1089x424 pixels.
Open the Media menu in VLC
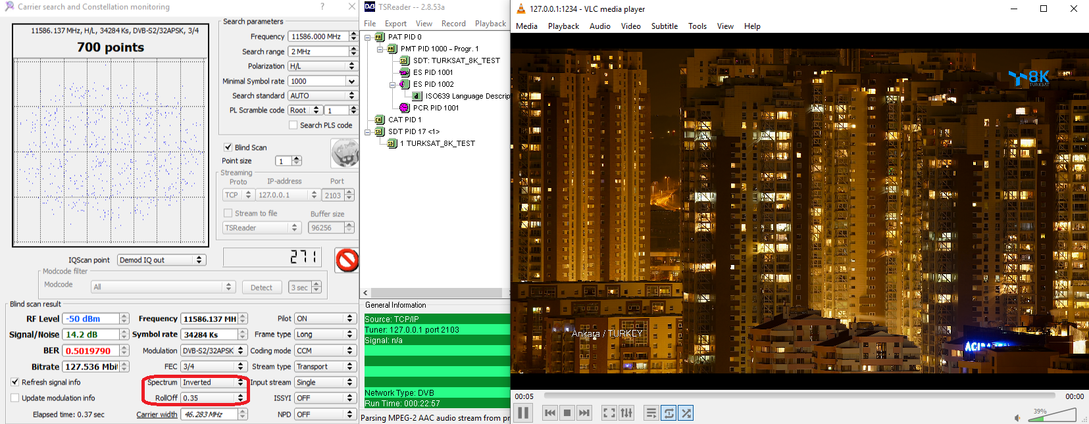coord(526,26)
